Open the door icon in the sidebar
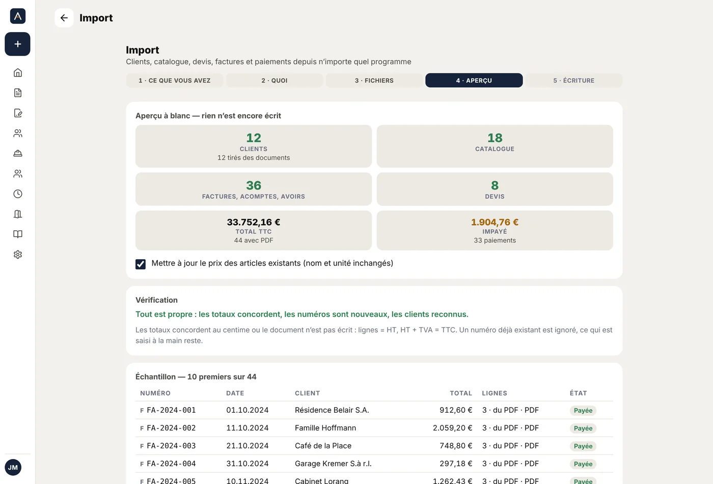The width and height of the screenshot is (713, 484). point(18,214)
